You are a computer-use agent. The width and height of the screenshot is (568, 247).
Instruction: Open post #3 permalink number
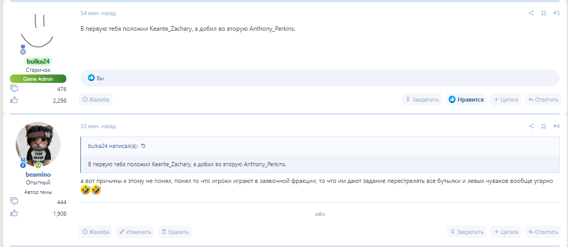tap(556, 13)
